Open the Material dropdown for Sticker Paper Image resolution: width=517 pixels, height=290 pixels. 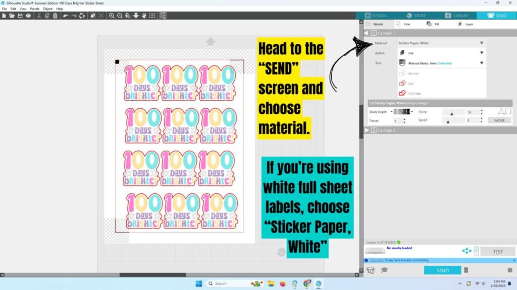pyautogui.click(x=441, y=43)
